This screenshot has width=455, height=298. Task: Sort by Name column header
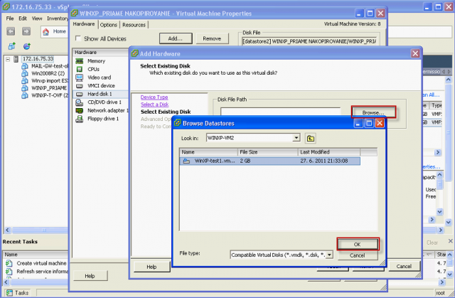(x=208, y=152)
